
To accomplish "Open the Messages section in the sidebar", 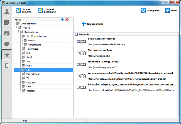I will 7,44.
